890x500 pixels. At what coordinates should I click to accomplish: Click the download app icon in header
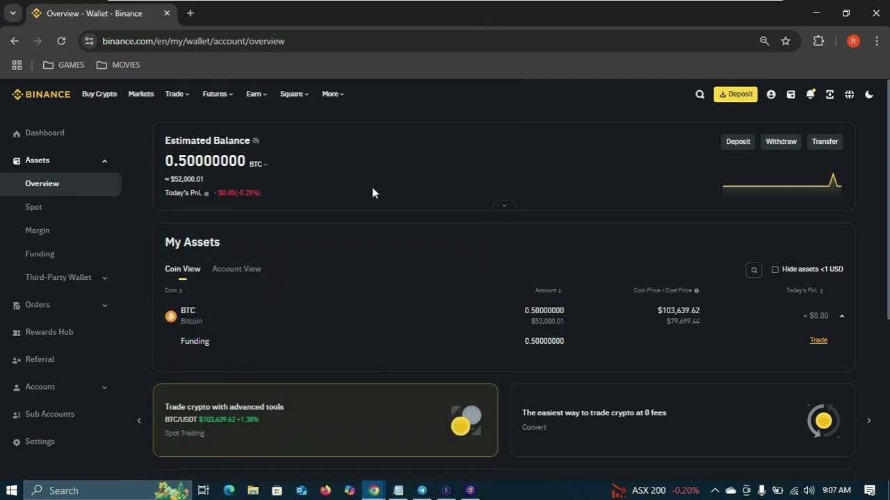coord(830,94)
